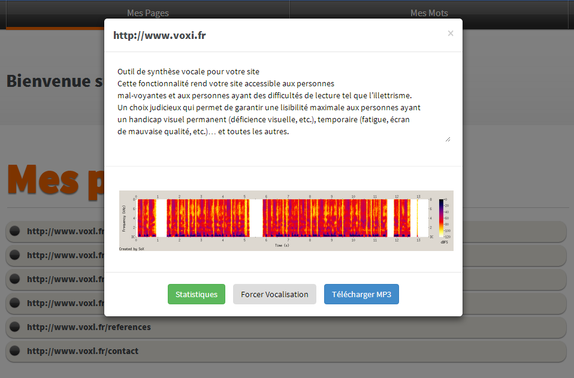Switch to the Mes Pages tab
The height and width of the screenshot is (378, 574).
(148, 13)
